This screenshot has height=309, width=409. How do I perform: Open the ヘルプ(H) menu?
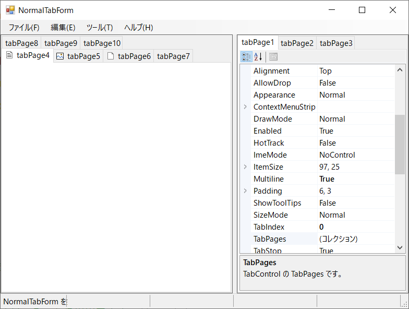tap(139, 28)
